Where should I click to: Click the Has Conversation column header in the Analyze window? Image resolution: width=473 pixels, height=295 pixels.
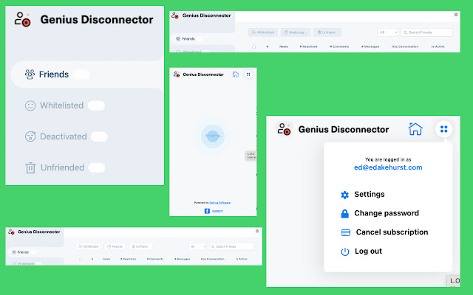click(x=213, y=259)
